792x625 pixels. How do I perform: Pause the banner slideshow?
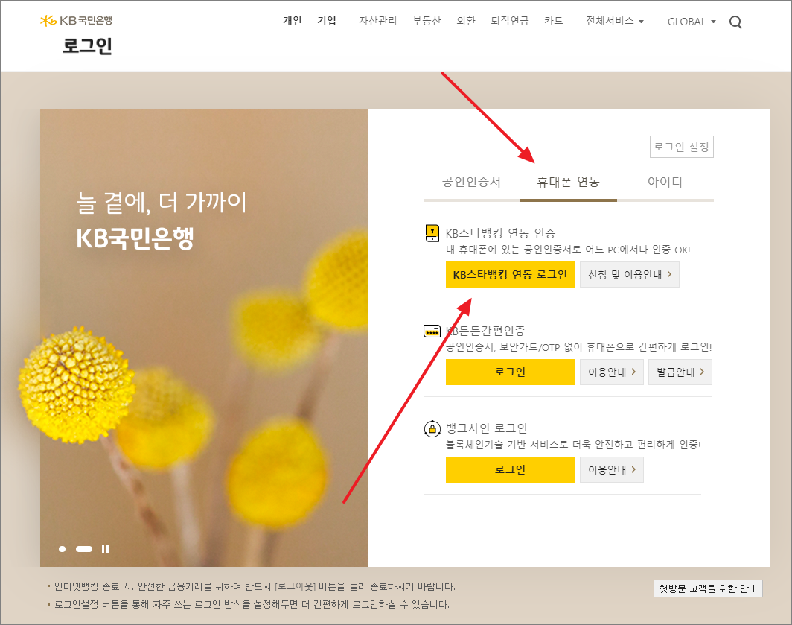105,549
